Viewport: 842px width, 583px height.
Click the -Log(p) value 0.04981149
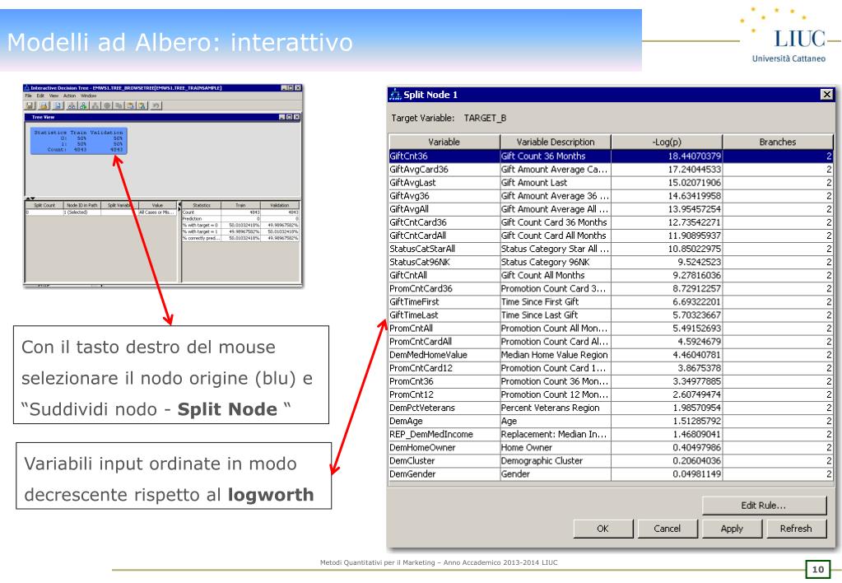pos(667,474)
